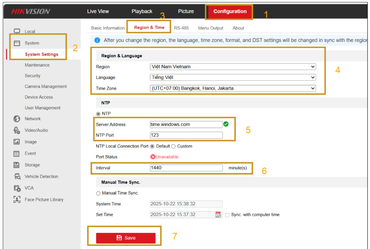Open the Time Zone dropdown

tap(233, 88)
